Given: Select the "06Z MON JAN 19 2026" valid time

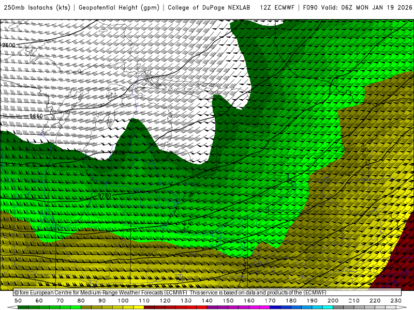Looking at the screenshot, I should [x=377, y=8].
